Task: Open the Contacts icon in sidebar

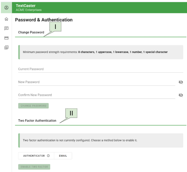Action: [x=6, y=47]
